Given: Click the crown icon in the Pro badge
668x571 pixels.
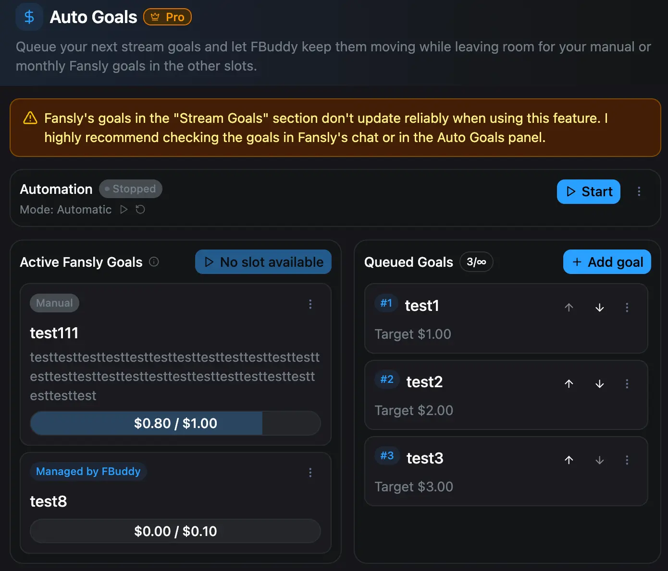Looking at the screenshot, I should pyautogui.click(x=155, y=16).
